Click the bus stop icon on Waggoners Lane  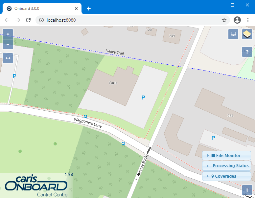tap(85, 116)
